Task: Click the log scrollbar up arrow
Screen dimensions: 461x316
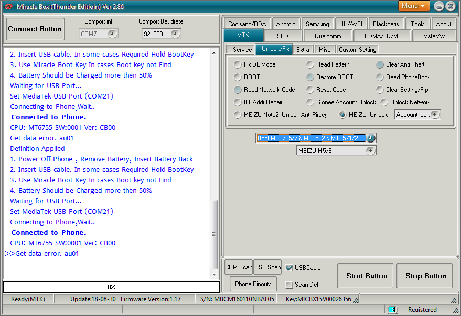Action: pos(214,53)
